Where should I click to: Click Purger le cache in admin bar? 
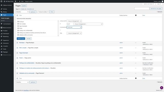tap(28, 1)
